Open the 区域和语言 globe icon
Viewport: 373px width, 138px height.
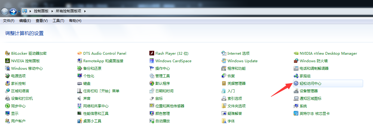point(8,91)
